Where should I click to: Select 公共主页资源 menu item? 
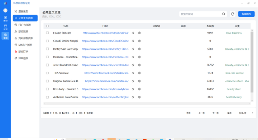click(25, 18)
